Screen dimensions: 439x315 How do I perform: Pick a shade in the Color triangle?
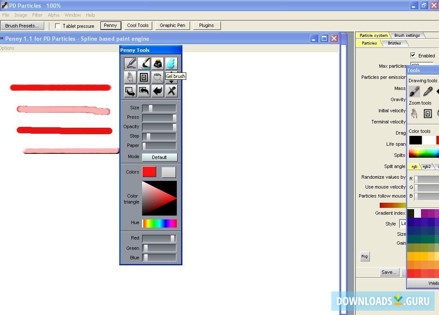coord(160,198)
